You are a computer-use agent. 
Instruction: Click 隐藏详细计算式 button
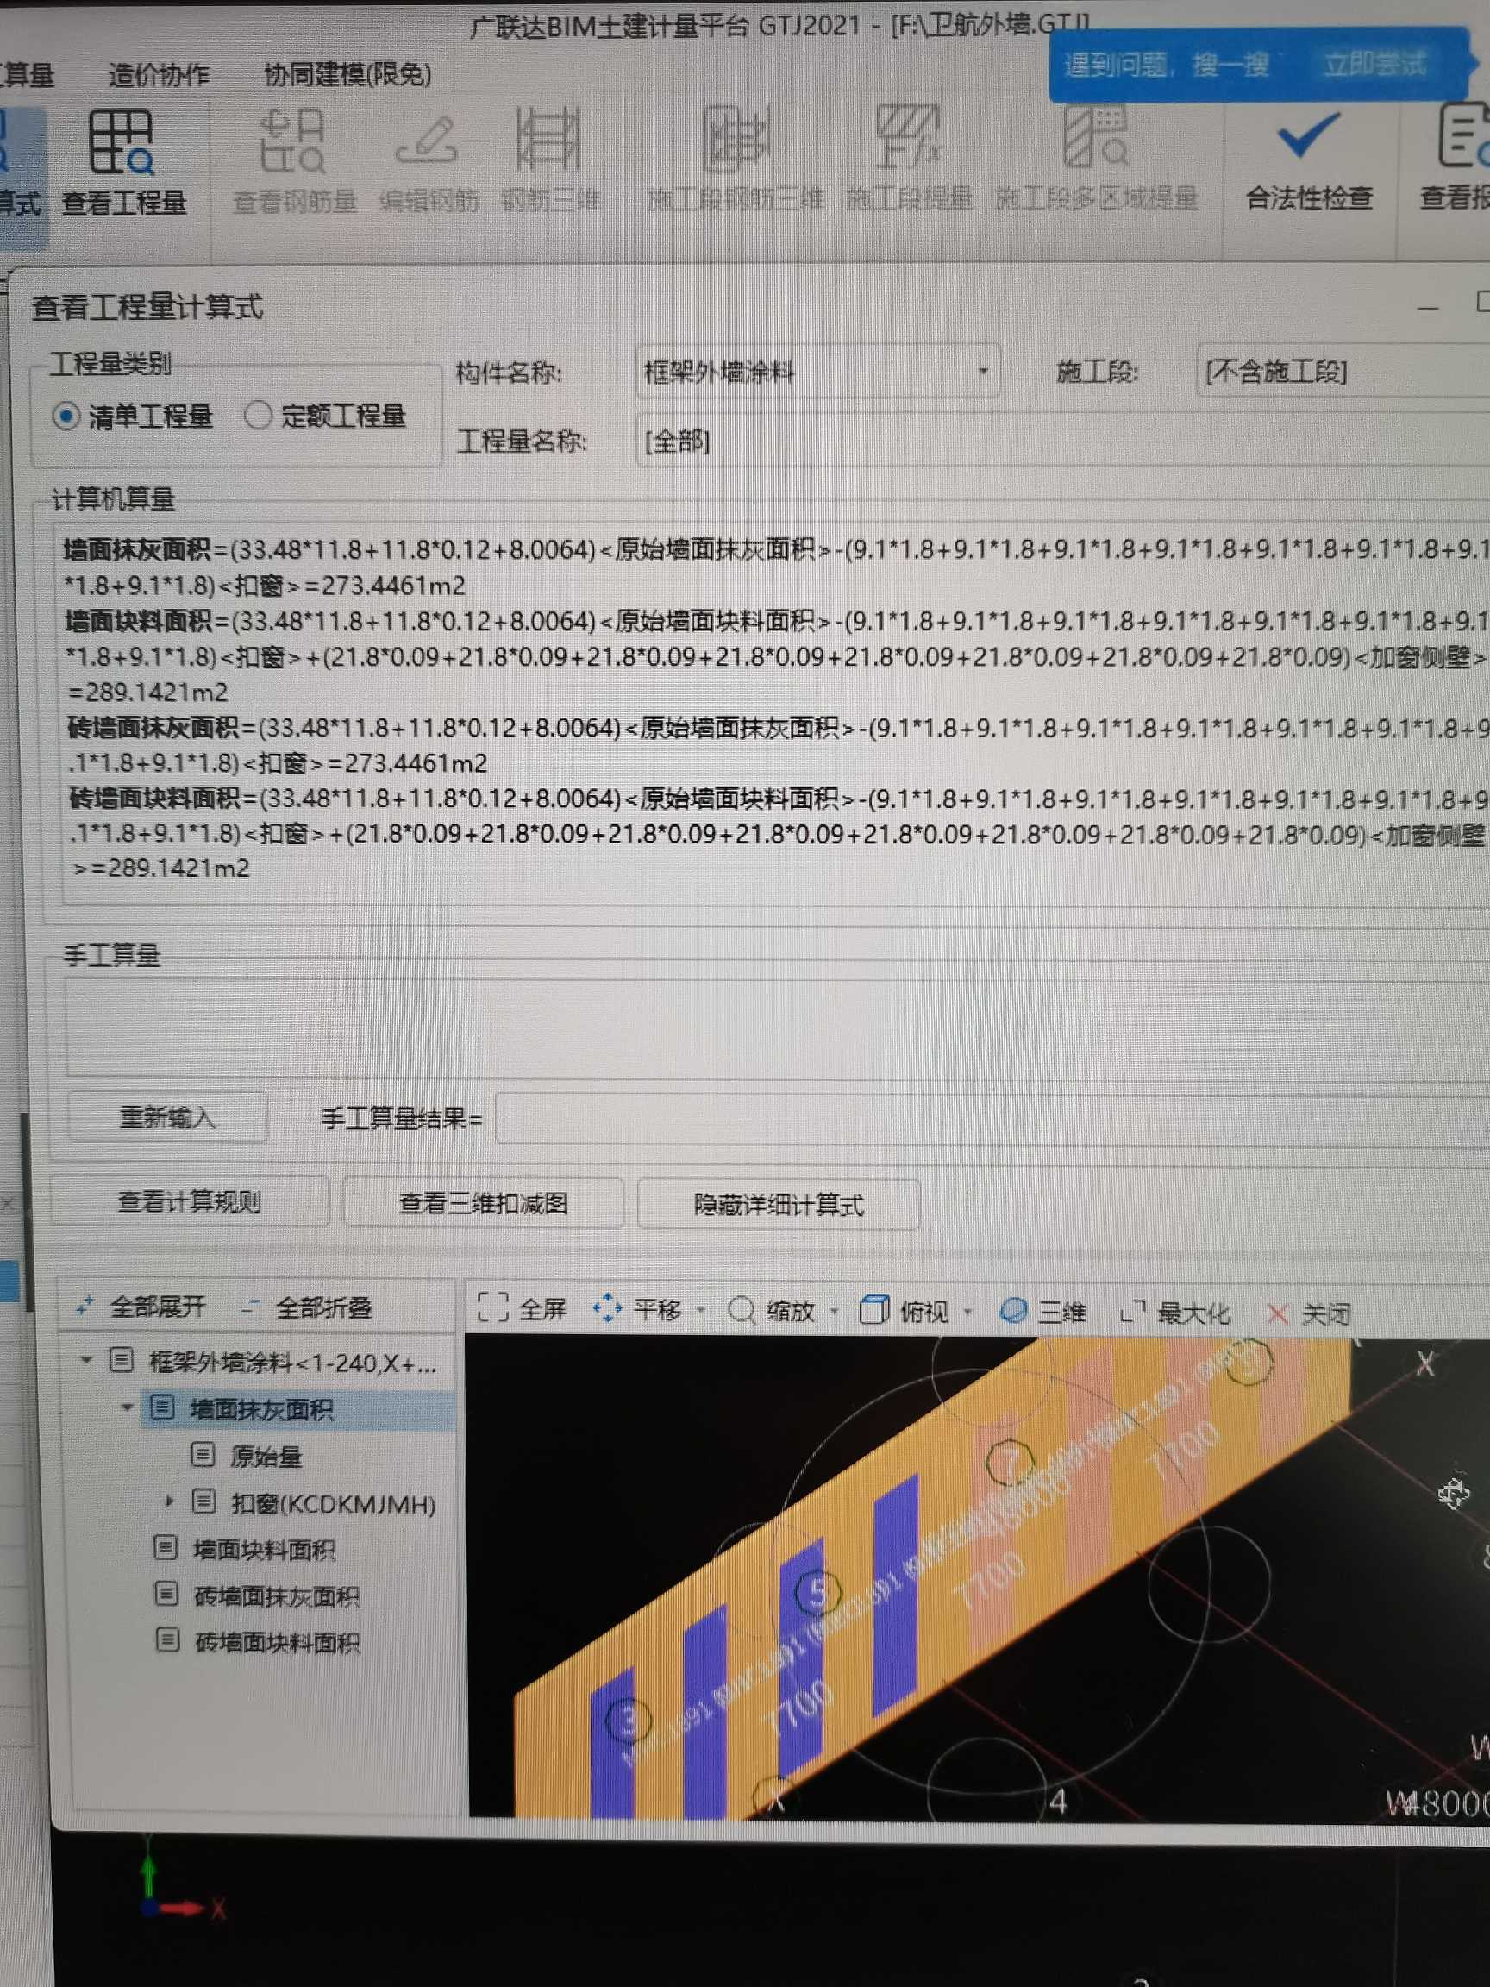(779, 1205)
